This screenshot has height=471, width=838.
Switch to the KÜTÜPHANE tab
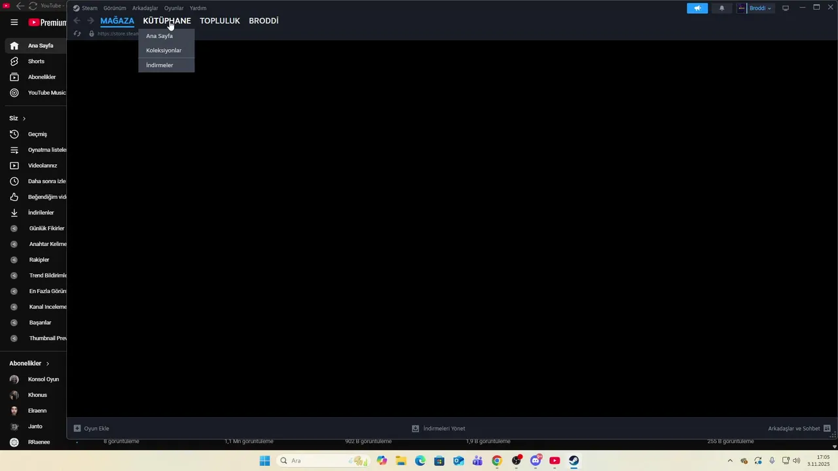[167, 21]
